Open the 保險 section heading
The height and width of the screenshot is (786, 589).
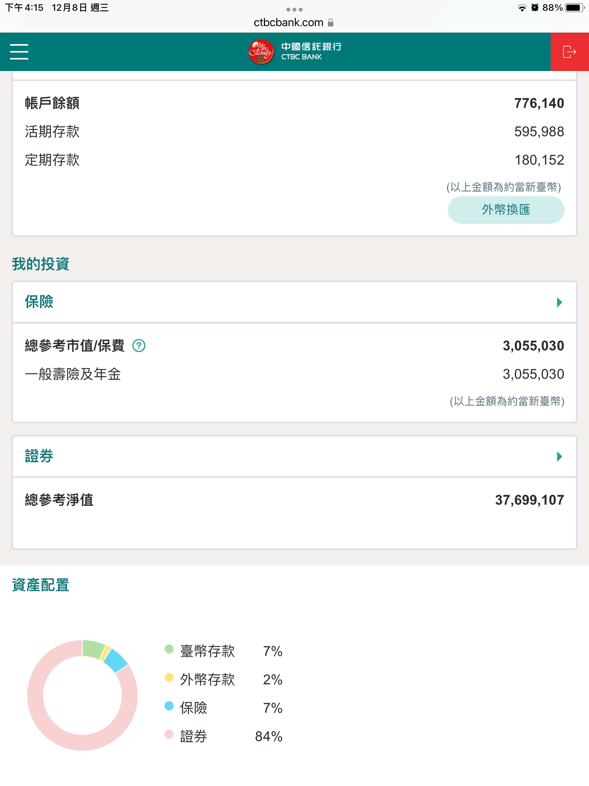pyautogui.click(x=39, y=302)
